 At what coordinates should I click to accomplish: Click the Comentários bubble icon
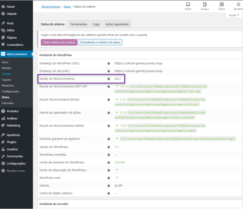coord(3,45)
